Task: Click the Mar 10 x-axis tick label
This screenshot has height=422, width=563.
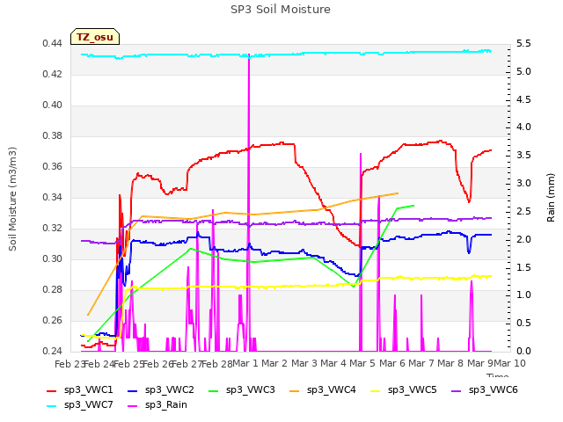Action: [x=509, y=364]
